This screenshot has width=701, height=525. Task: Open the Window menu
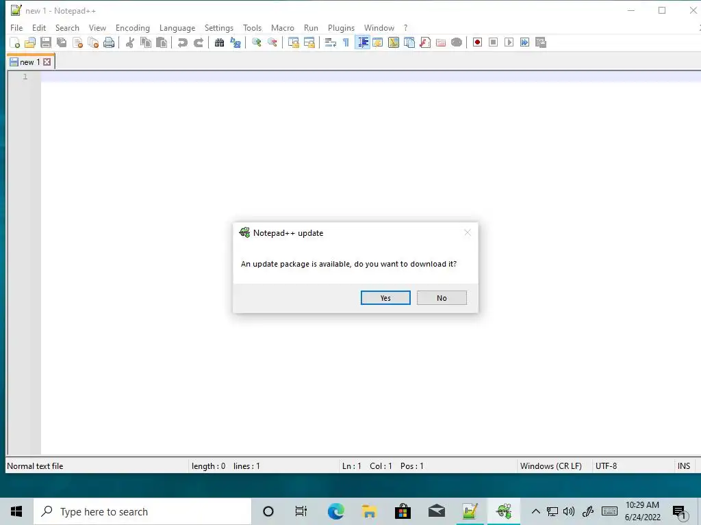coord(379,27)
